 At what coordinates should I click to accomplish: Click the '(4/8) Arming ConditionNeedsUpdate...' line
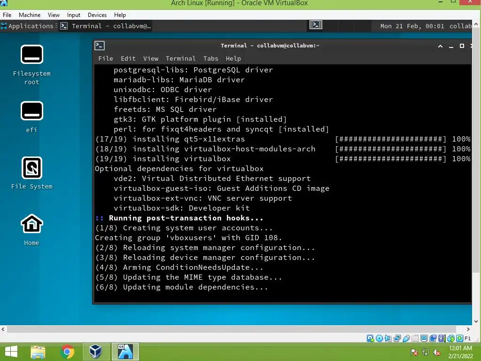(x=179, y=267)
